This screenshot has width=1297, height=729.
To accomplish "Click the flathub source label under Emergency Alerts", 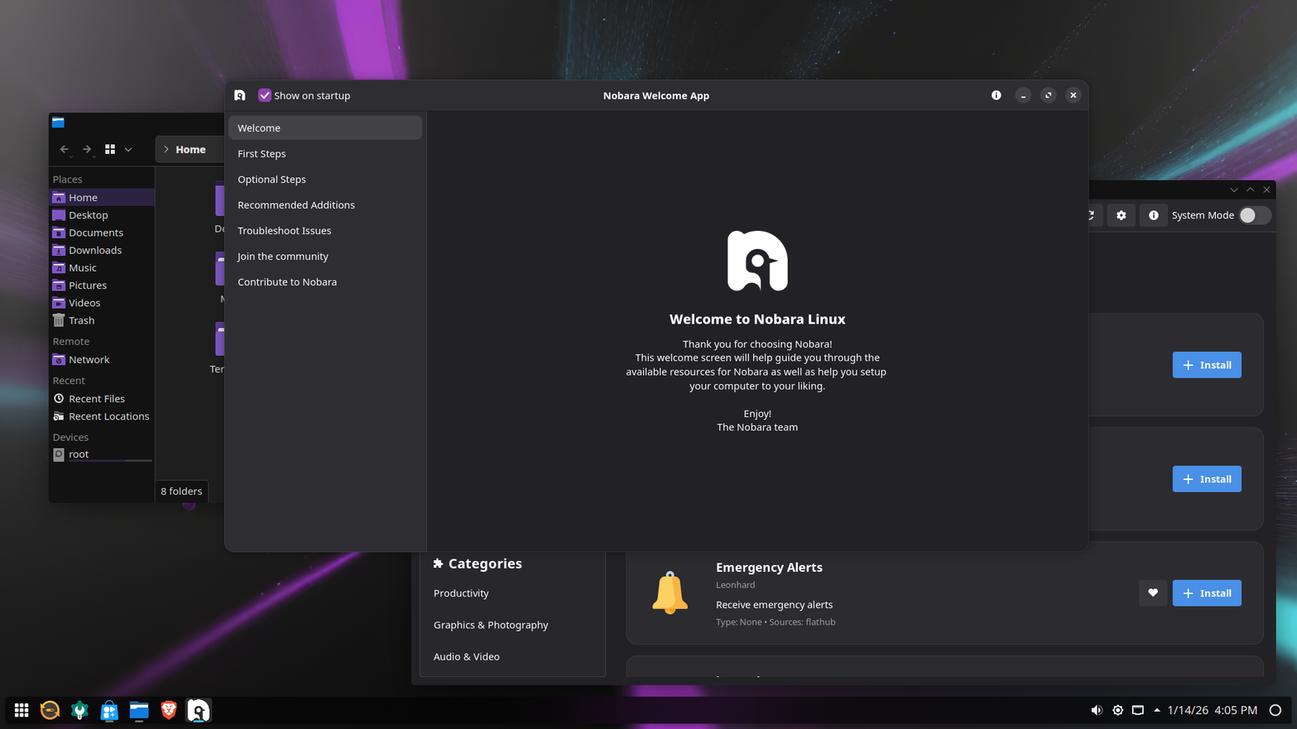I will [820, 621].
